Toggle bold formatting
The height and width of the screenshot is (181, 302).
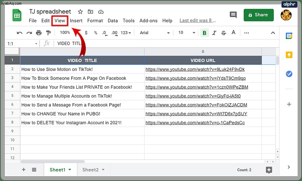204,33
